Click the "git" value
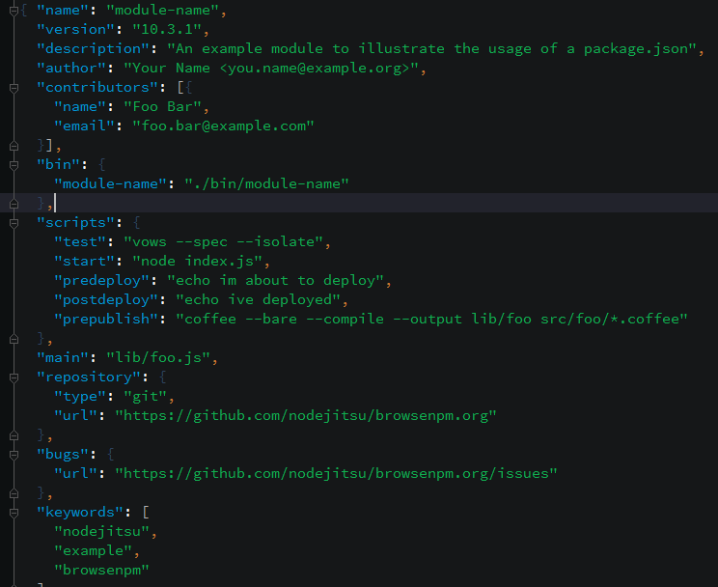 click(x=145, y=397)
